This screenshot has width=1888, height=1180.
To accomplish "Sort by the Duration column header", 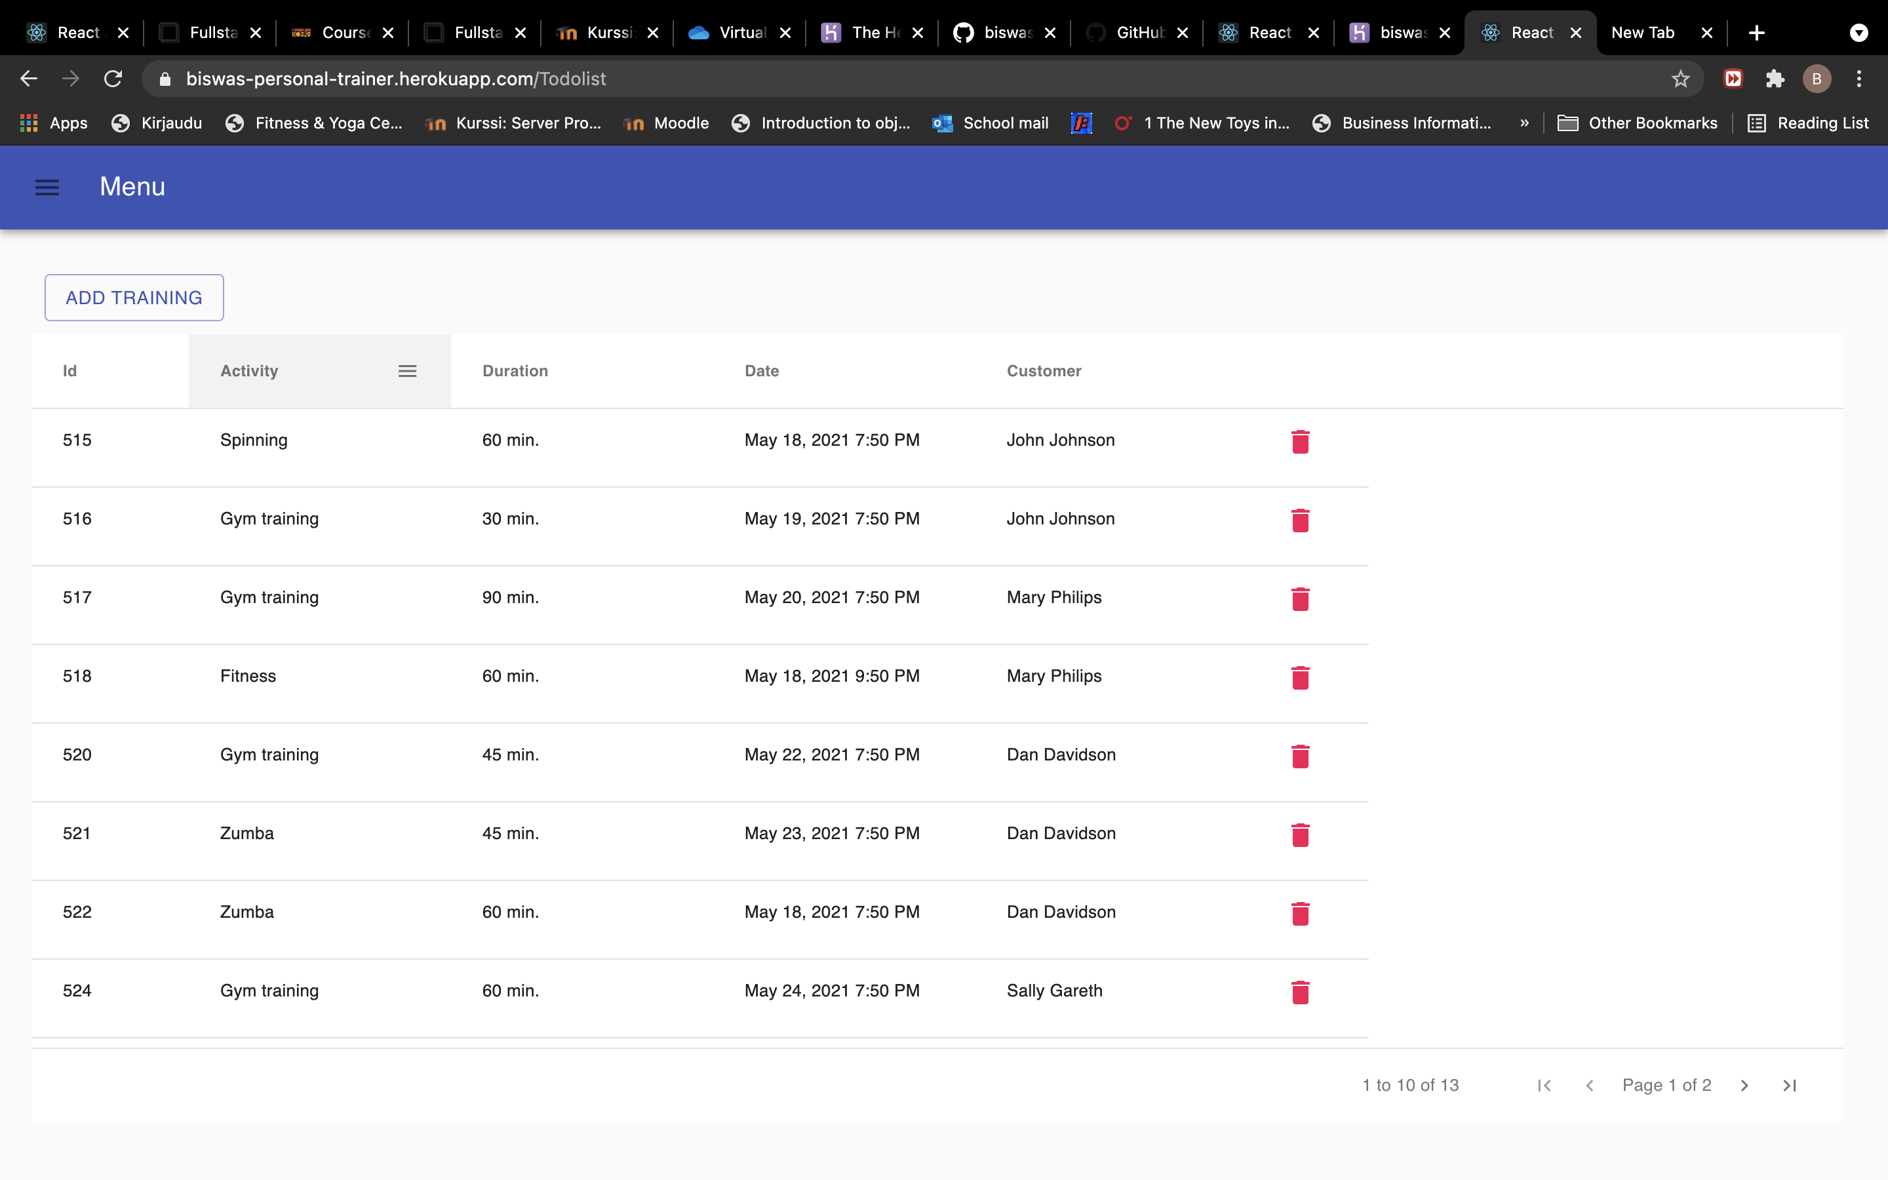I will point(515,370).
